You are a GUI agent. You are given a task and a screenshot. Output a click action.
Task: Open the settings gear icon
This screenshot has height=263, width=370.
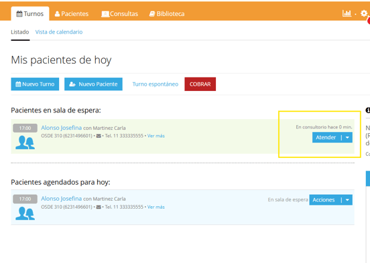364,13
